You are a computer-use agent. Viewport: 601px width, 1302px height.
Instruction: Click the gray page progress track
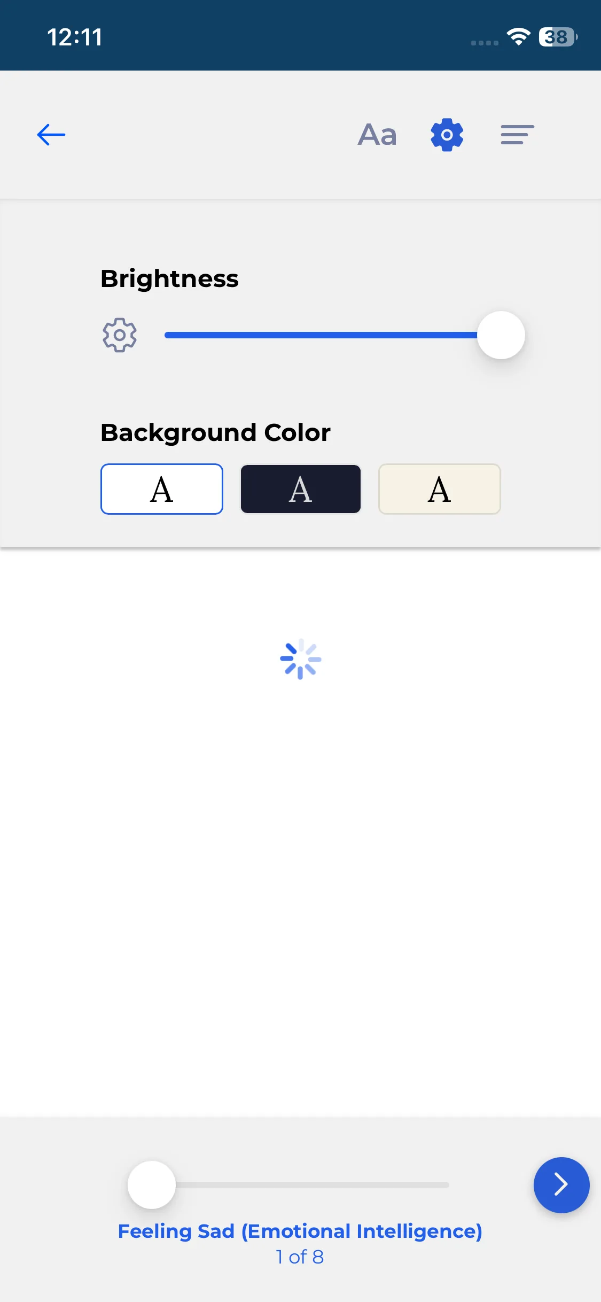[321, 1185]
